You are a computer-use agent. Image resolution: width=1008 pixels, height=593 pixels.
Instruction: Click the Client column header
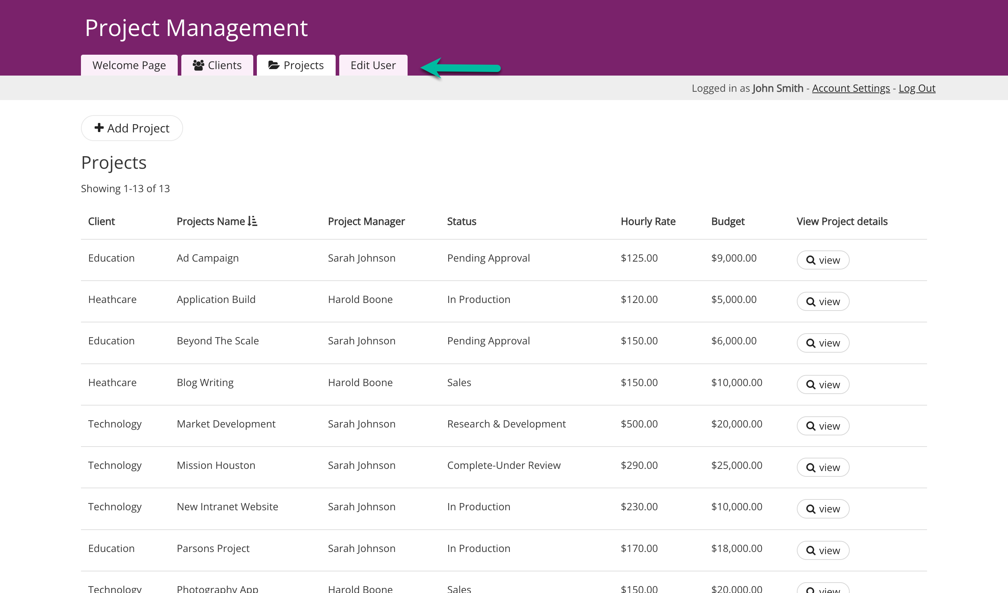(101, 221)
